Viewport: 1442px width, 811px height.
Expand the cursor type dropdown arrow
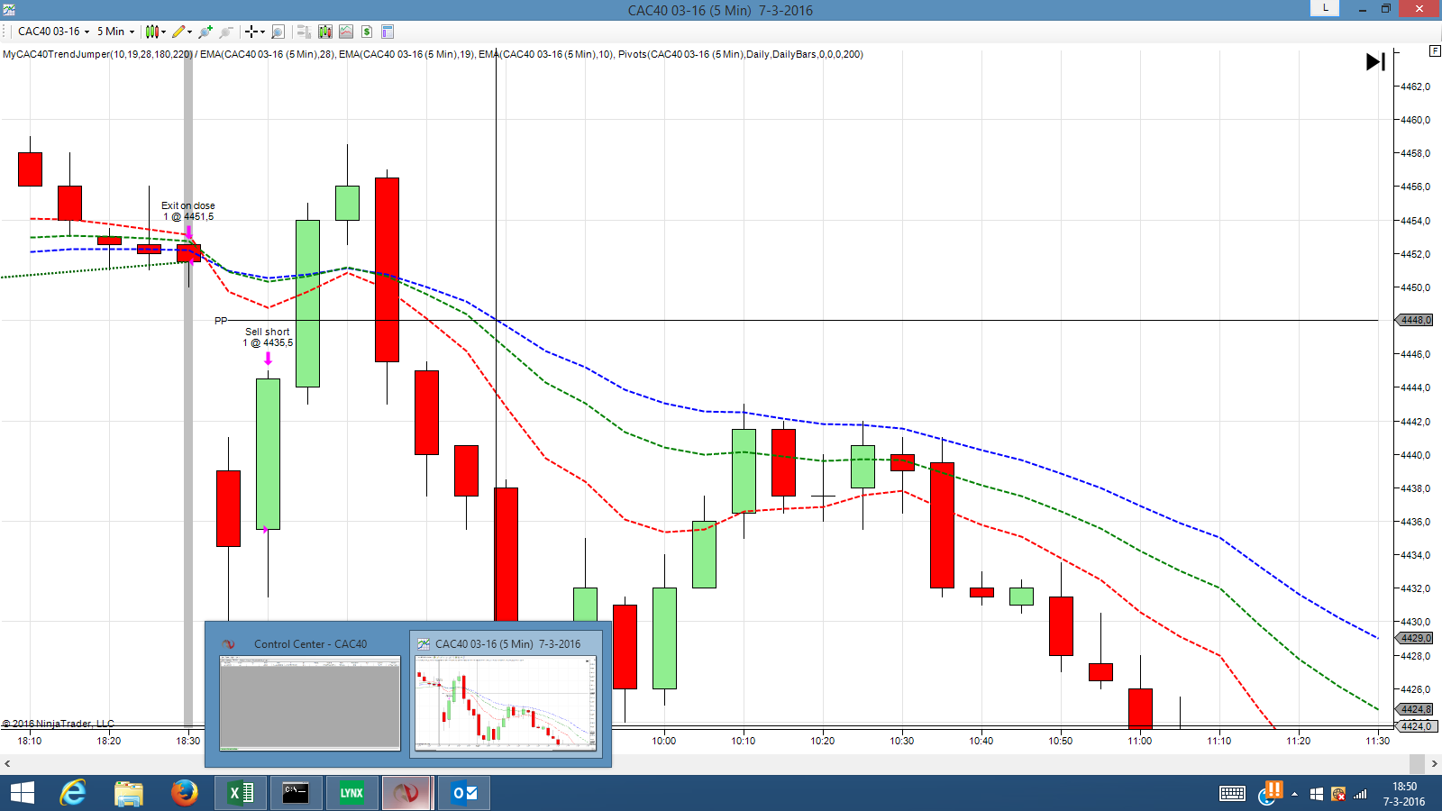262,32
